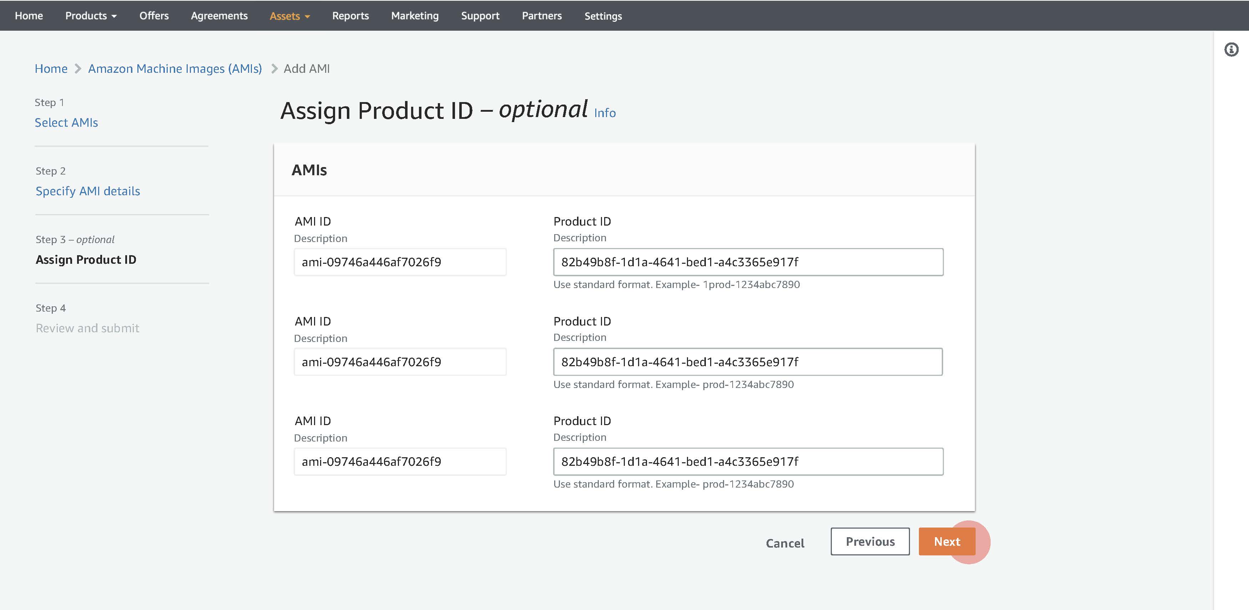Navigate to Amazon Machine Images (AMIs) breadcrumb

click(175, 69)
